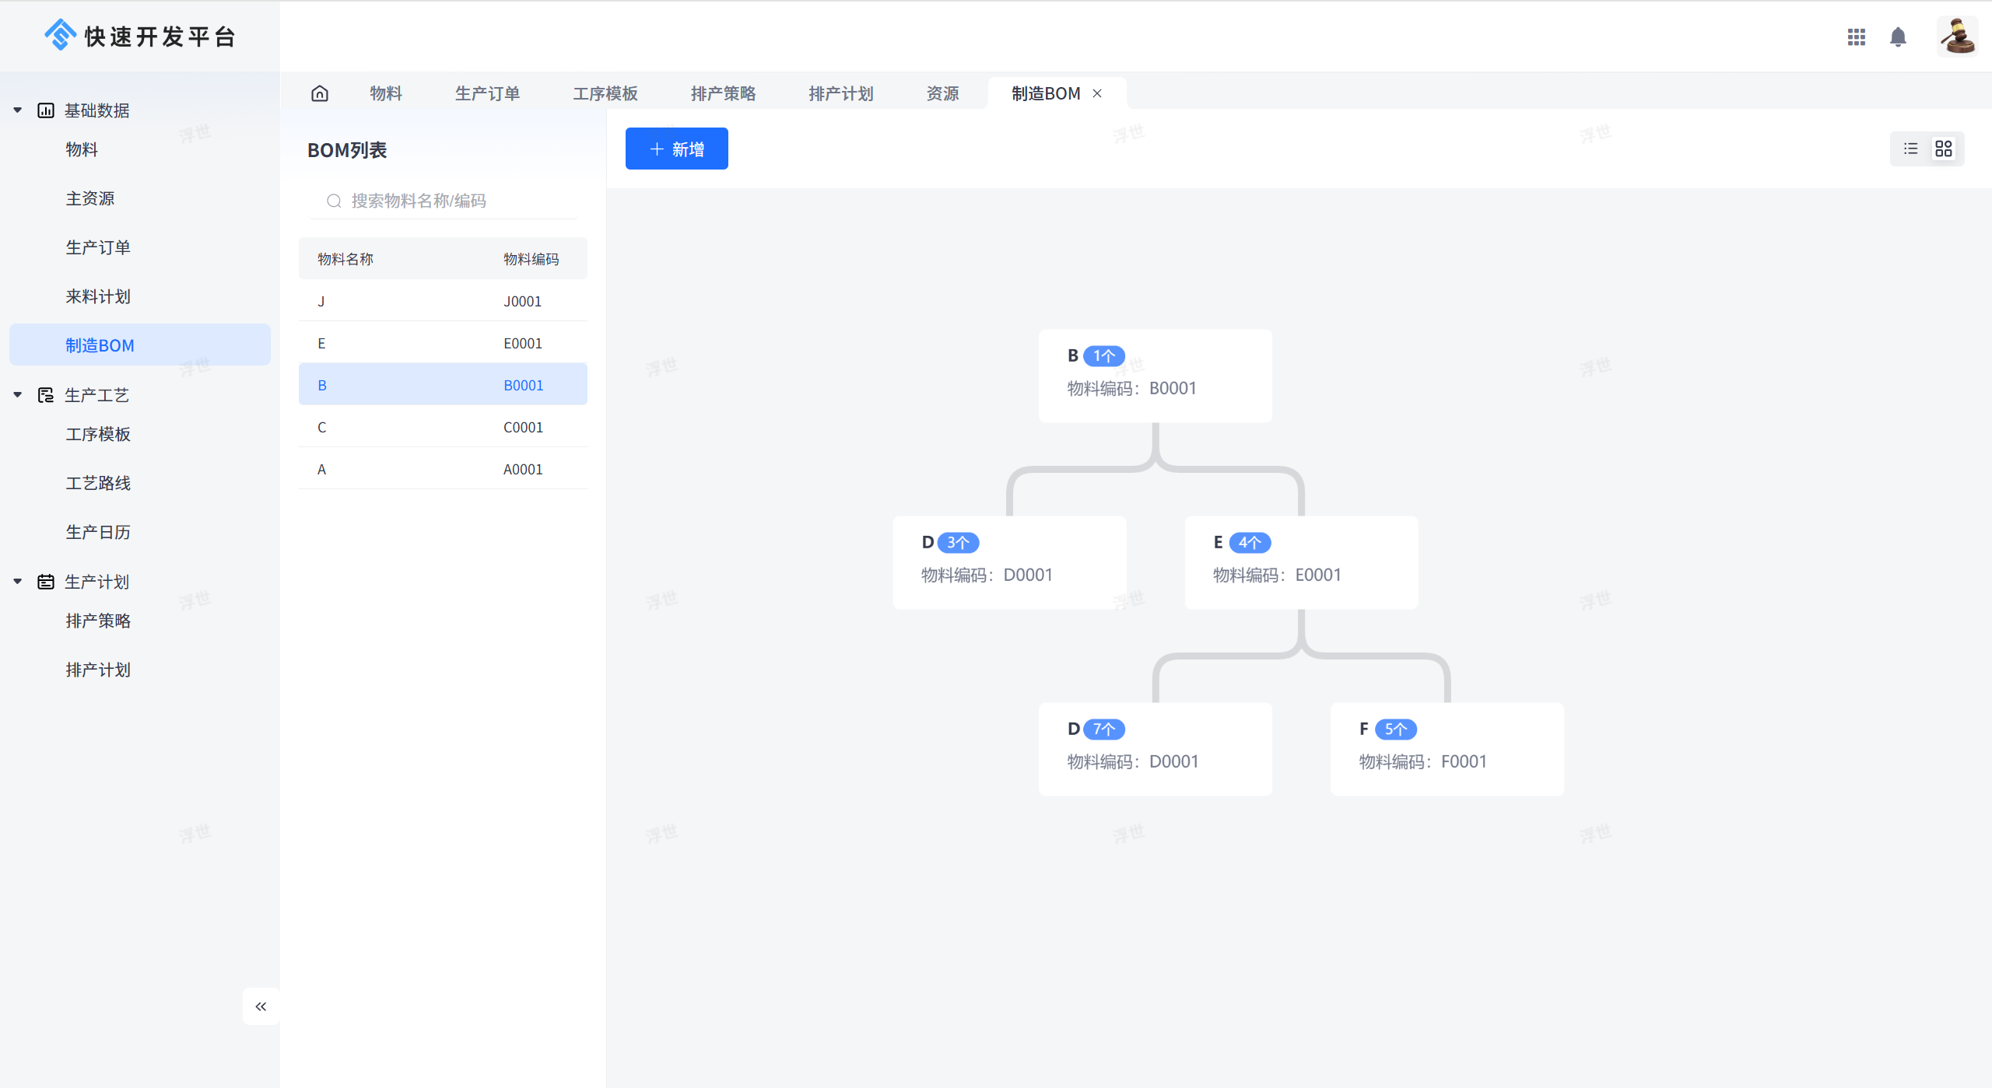Open 工艺路线 in the sidebar menu
Image resolution: width=1992 pixels, height=1088 pixels.
[98, 483]
